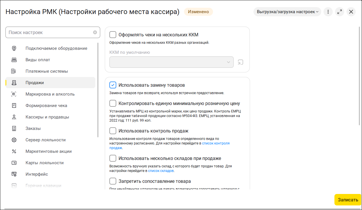The image size is (362, 210).
Task: Click the Подключаемое оборудование webcam icon
Action: pos(14,48)
